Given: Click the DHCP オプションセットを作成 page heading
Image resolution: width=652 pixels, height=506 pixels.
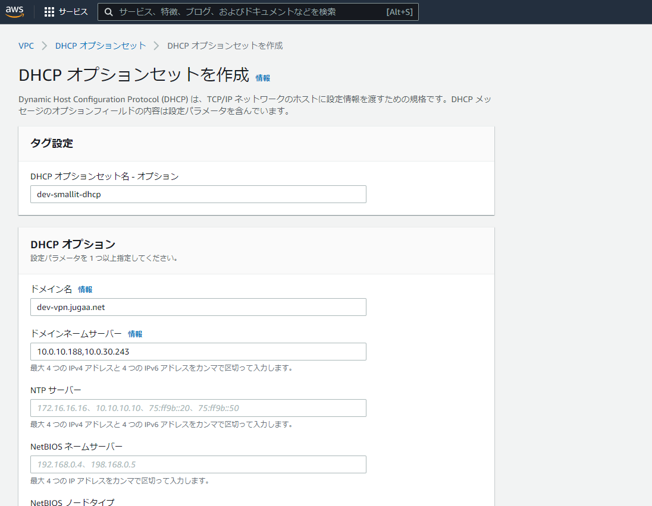Looking at the screenshot, I should pyautogui.click(x=134, y=75).
